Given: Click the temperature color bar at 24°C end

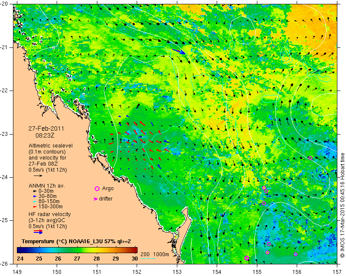Looking at the screenshot, I should pyautogui.click(x=19, y=250).
